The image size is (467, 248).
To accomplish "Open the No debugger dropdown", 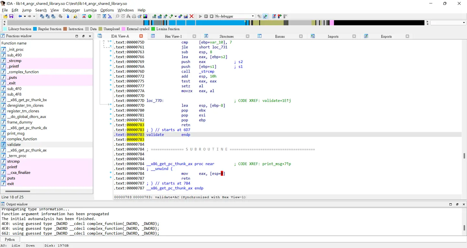I will (235, 16).
